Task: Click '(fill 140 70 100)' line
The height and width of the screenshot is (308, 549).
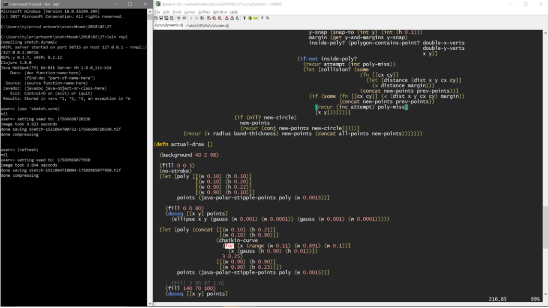Action: click(x=191, y=288)
